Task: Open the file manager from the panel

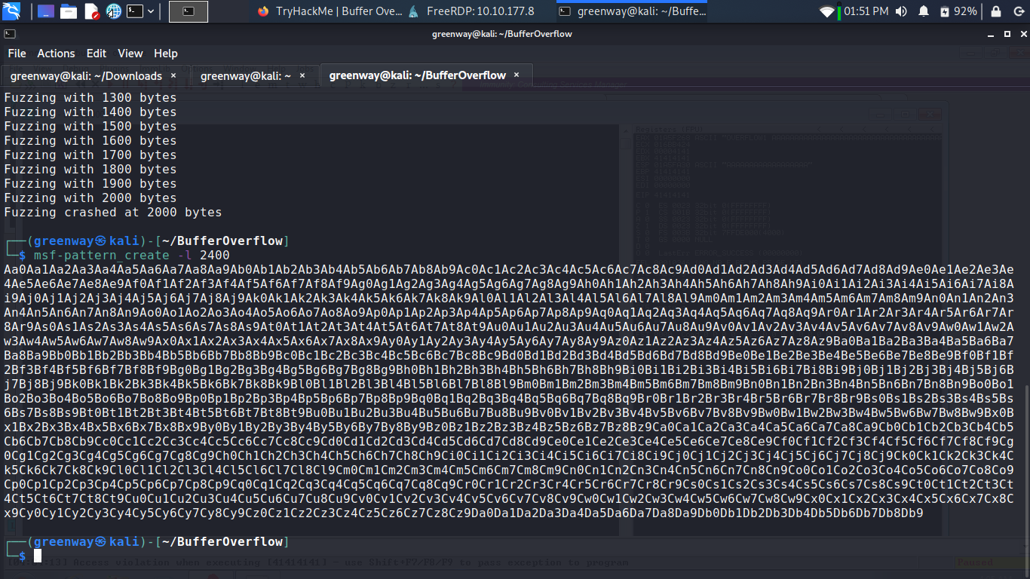Action: click(x=68, y=11)
